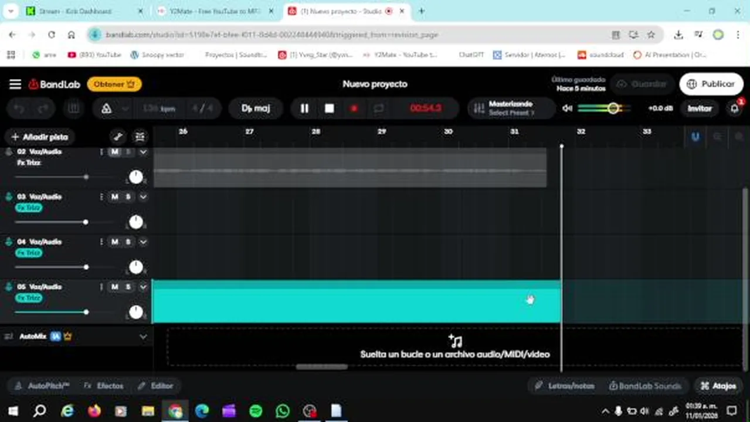Click the collapse tracks icon beside Añadir pista
Viewport: 750px width, 422px height.
(x=140, y=137)
